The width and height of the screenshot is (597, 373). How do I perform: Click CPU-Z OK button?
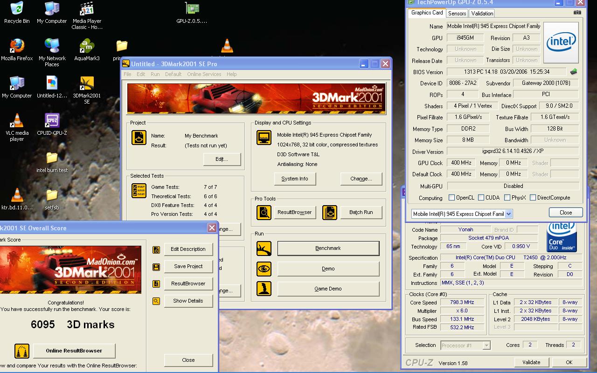point(569,362)
